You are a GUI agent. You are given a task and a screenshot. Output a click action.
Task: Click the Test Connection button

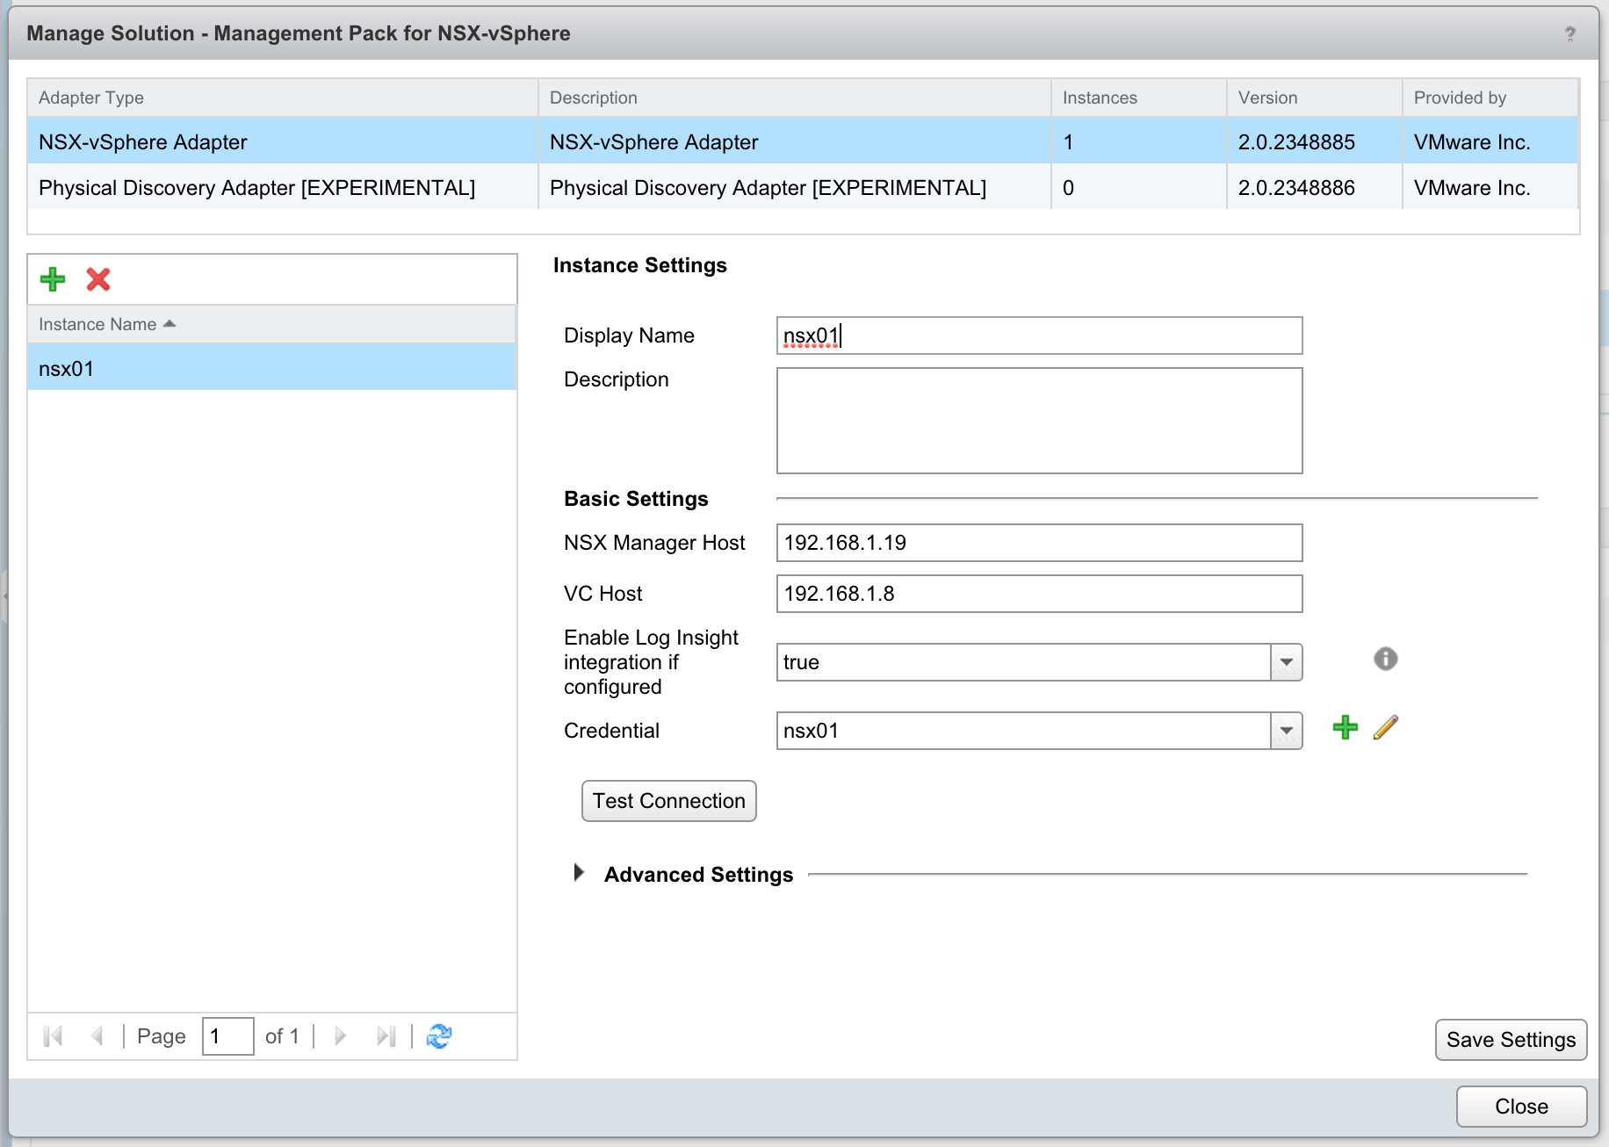click(669, 801)
